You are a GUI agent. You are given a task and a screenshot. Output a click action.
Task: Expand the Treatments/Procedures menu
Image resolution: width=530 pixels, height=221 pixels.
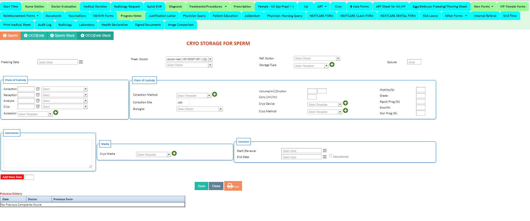click(208, 7)
